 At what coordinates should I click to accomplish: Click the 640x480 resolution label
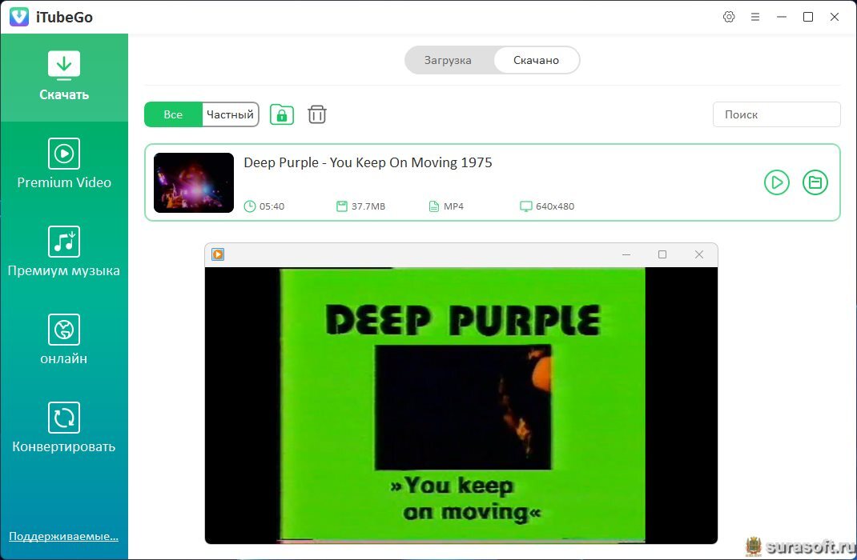(555, 206)
